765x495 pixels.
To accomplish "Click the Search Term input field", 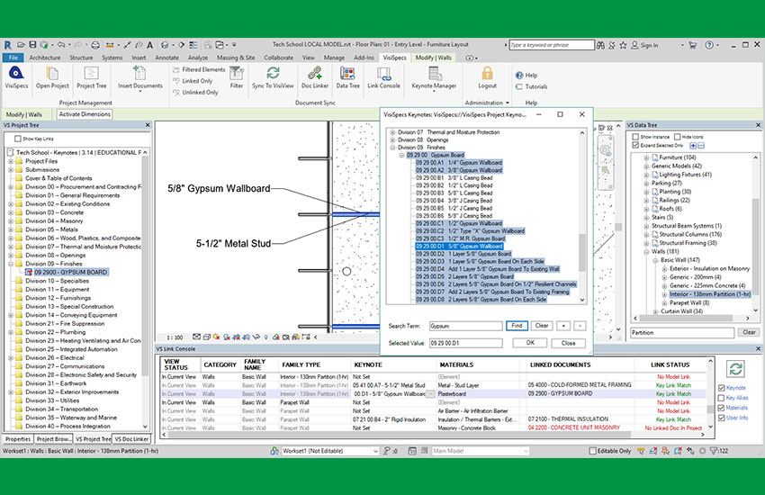I will pyautogui.click(x=464, y=326).
